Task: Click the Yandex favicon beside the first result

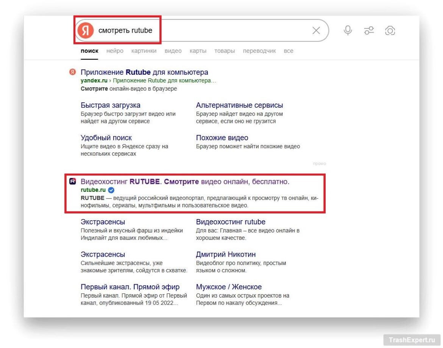Action: point(73,72)
